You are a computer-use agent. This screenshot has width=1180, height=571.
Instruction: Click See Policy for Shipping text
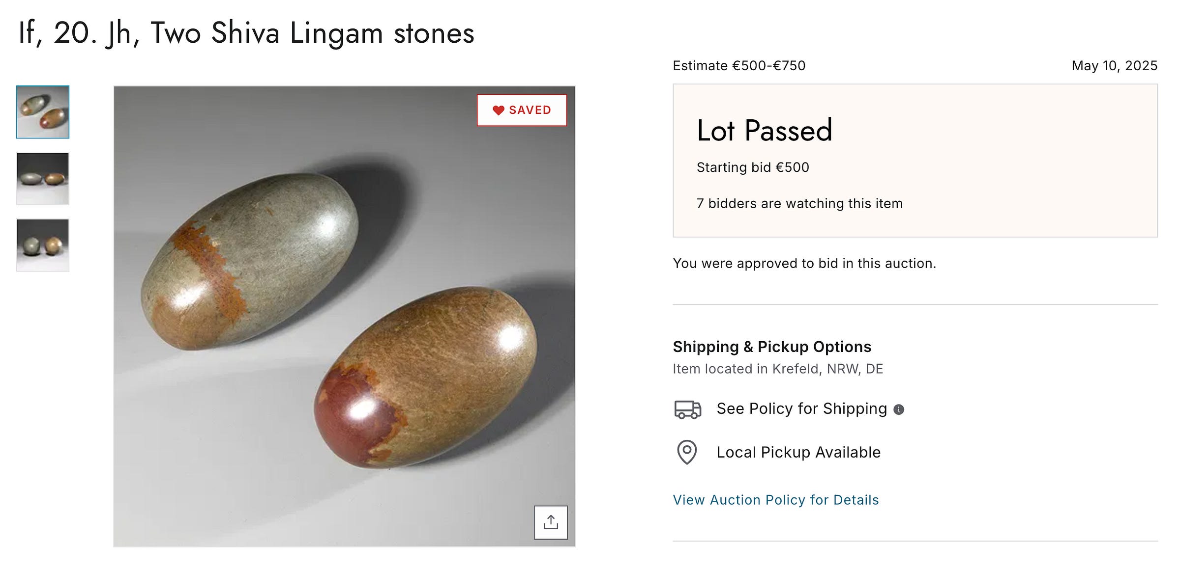tap(801, 408)
